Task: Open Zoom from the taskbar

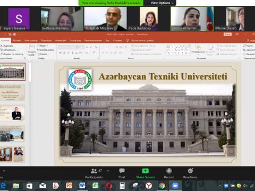Action: tap(175, 186)
